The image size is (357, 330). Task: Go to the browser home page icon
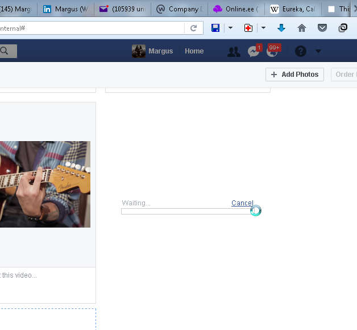tap(302, 28)
